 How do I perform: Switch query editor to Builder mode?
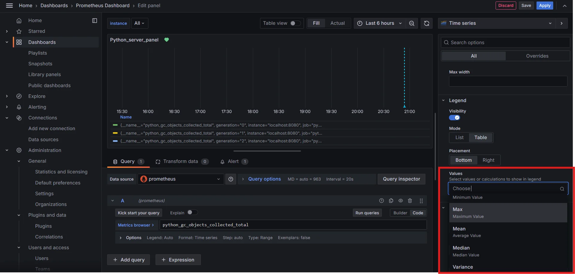point(400,213)
